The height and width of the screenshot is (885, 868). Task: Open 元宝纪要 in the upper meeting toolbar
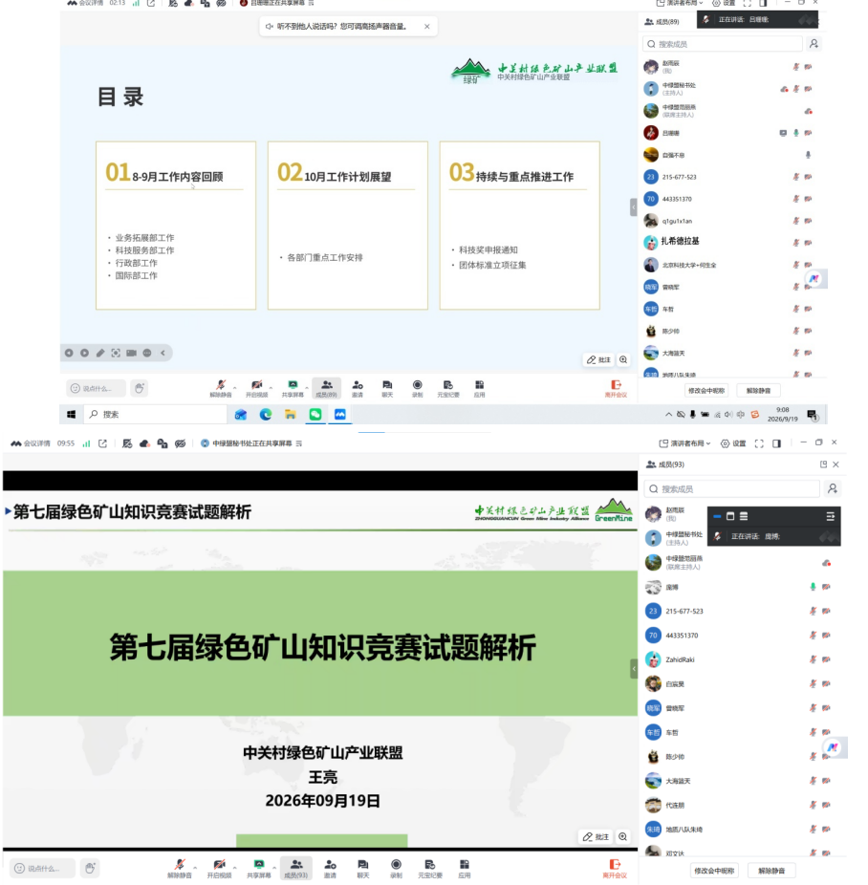tap(448, 388)
